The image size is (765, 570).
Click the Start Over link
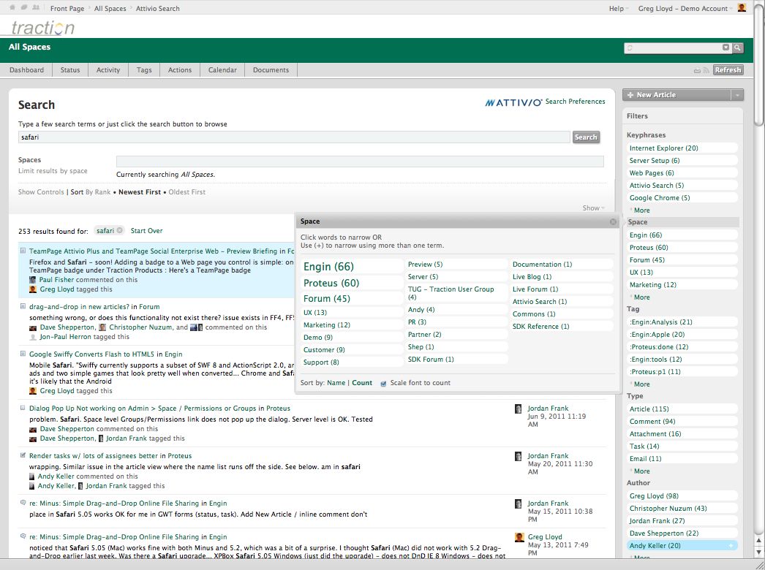pyautogui.click(x=146, y=231)
